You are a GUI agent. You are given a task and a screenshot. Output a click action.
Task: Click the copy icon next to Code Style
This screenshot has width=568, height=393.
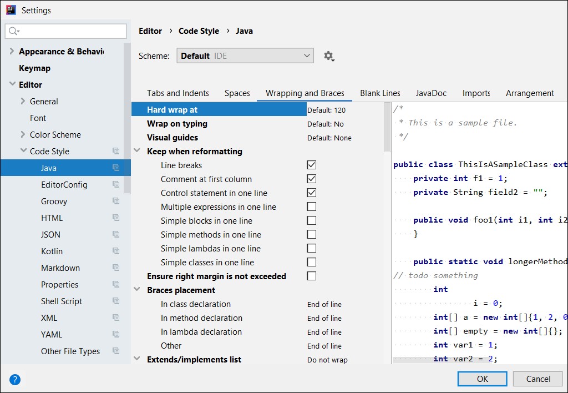pyautogui.click(x=116, y=151)
